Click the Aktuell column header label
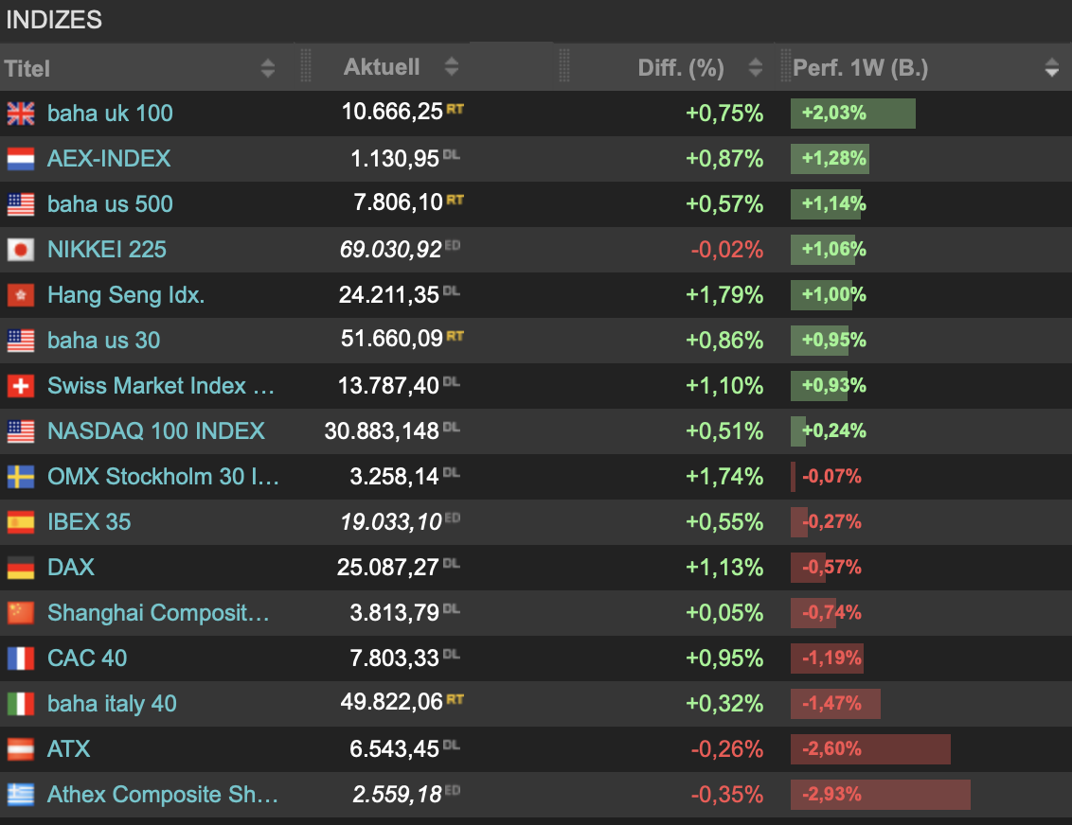Viewport: 1072px width, 825px height. 382,67
